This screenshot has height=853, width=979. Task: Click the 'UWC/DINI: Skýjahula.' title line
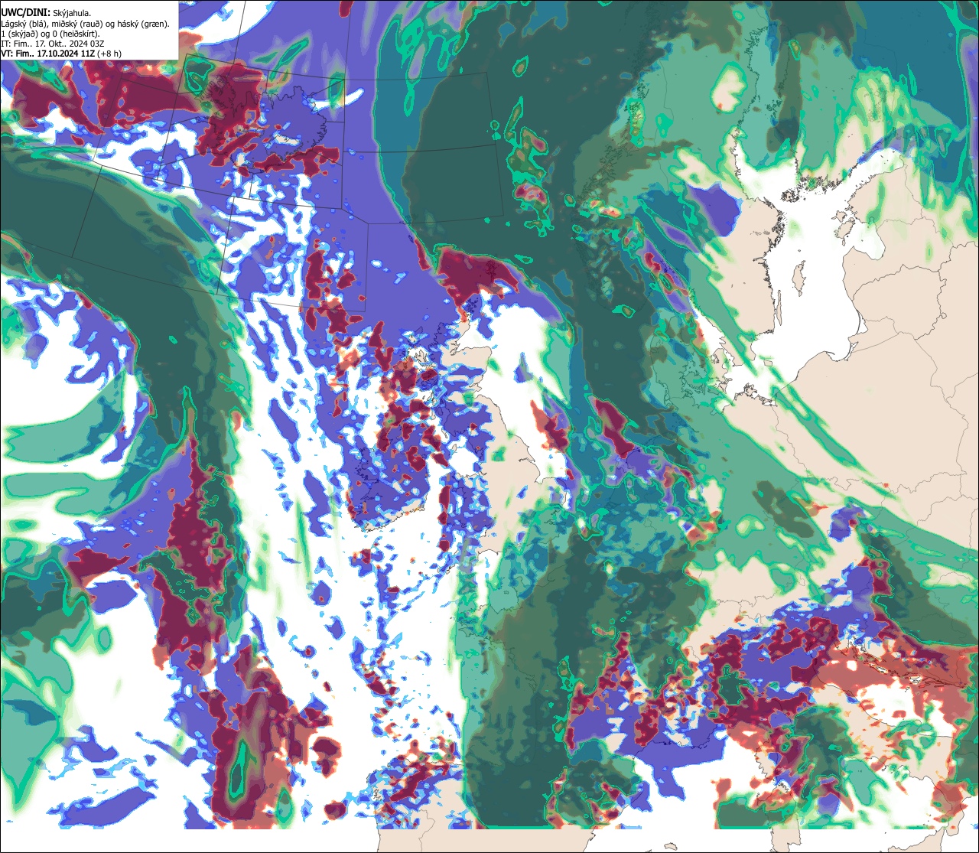(47, 12)
